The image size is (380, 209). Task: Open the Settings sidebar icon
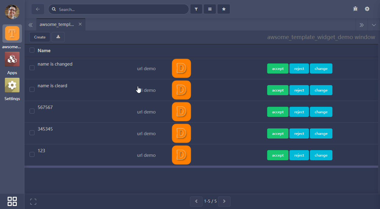point(12,85)
